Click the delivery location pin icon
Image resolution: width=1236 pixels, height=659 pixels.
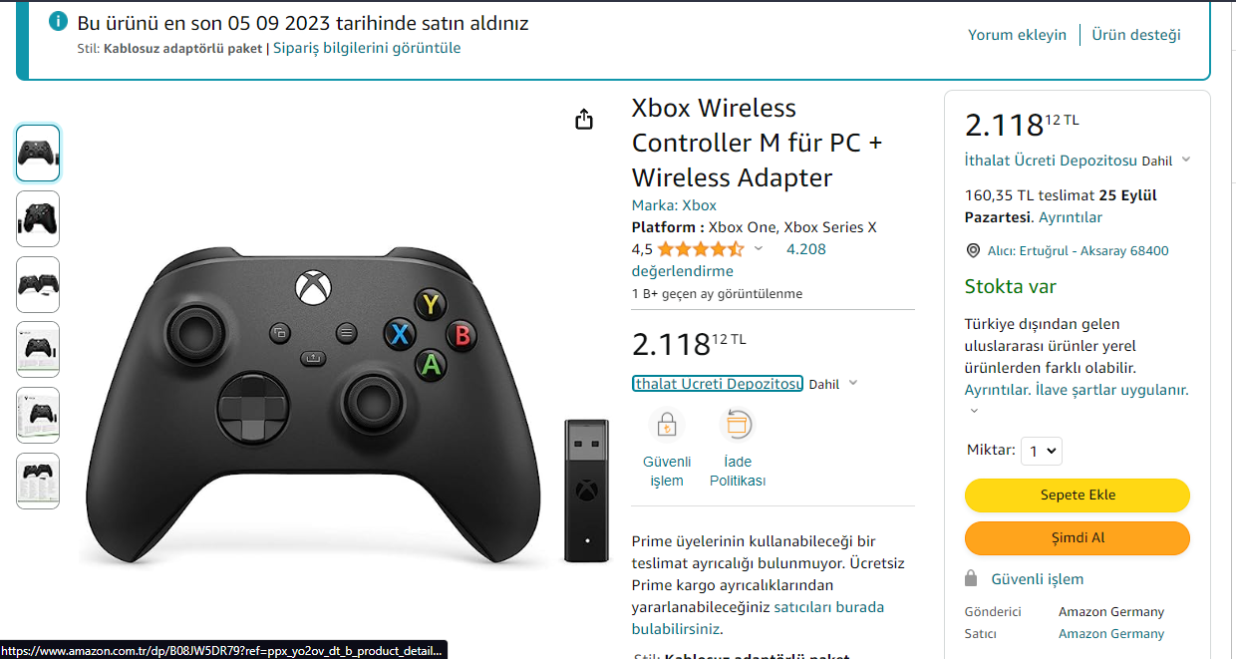pyautogui.click(x=974, y=251)
